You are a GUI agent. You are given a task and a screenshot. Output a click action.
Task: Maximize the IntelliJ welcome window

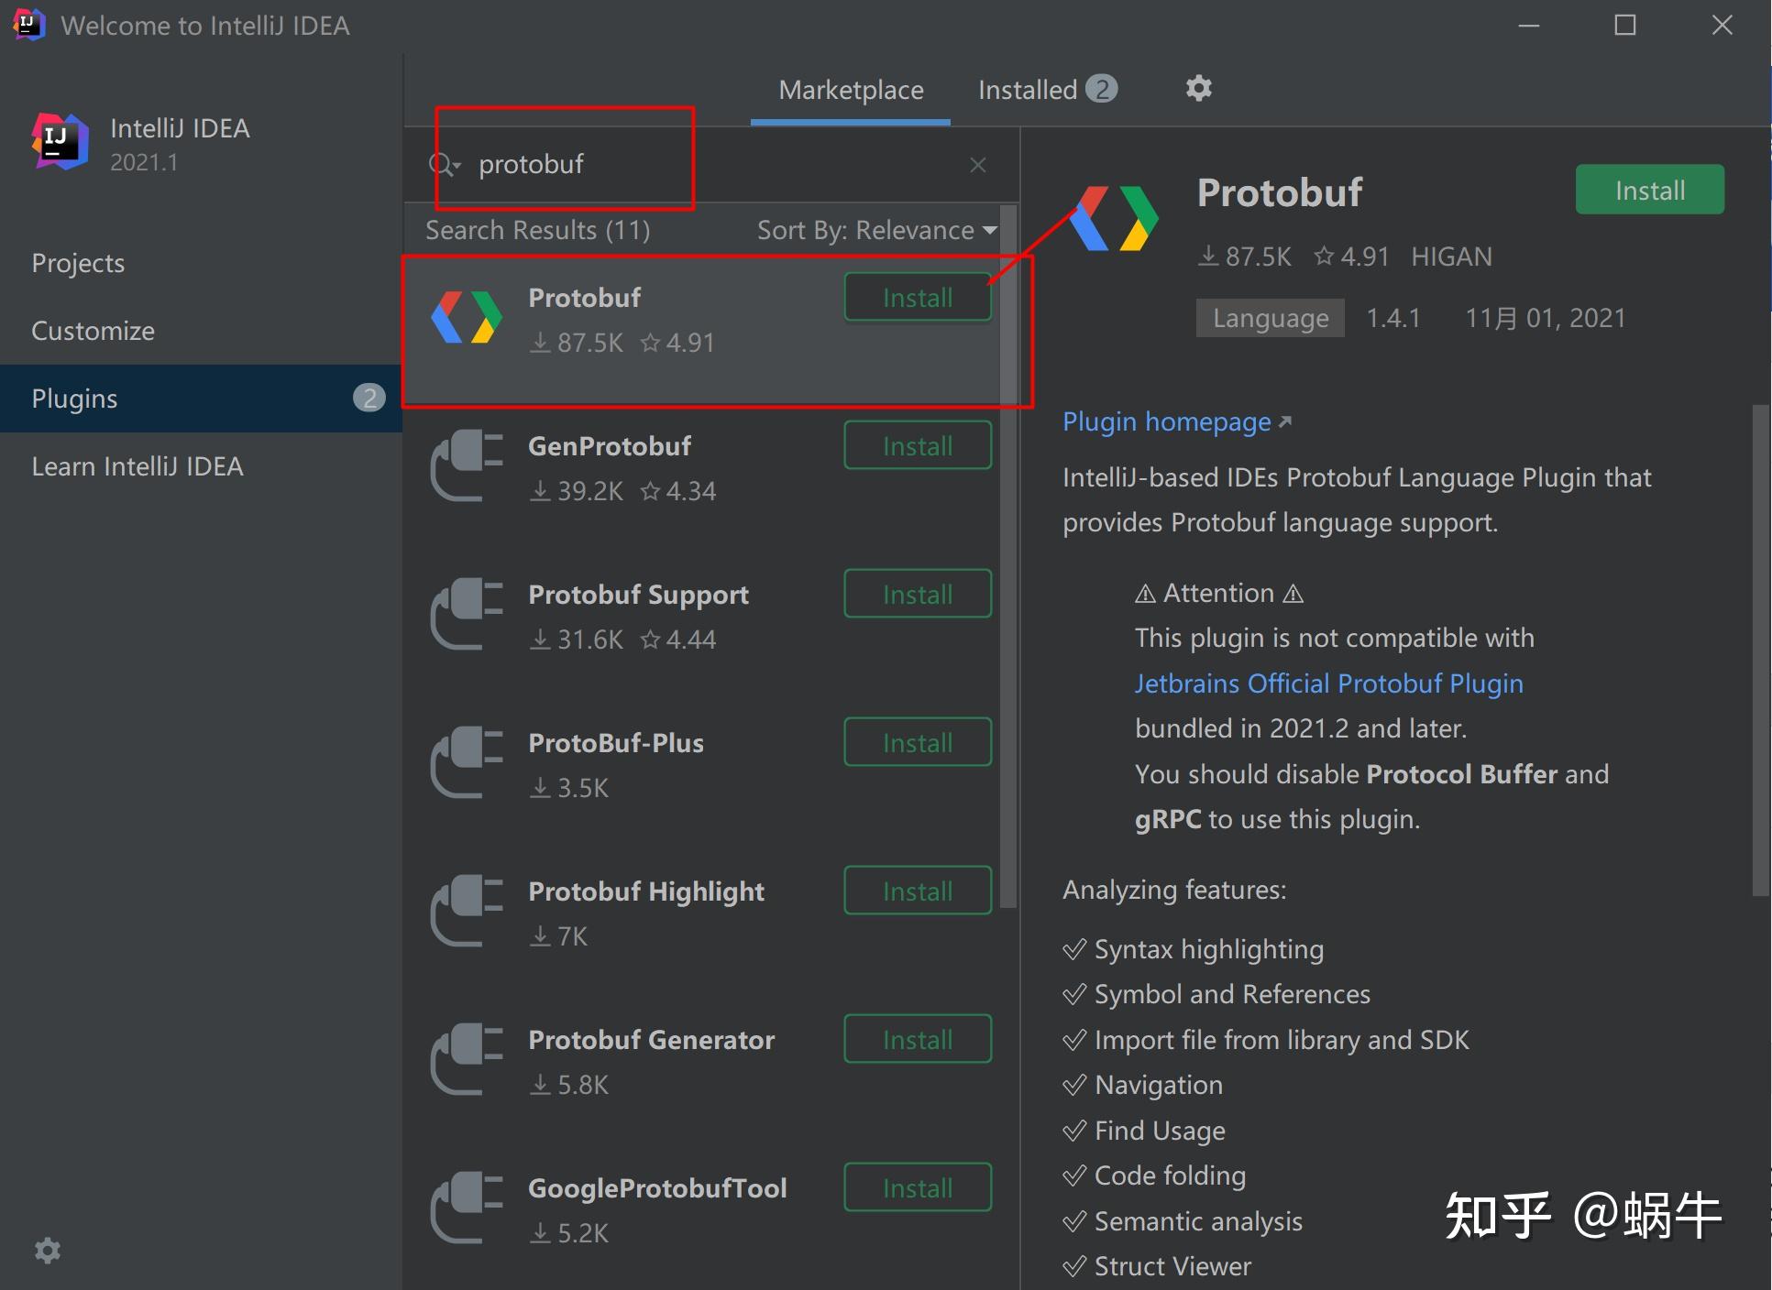click(x=1625, y=25)
